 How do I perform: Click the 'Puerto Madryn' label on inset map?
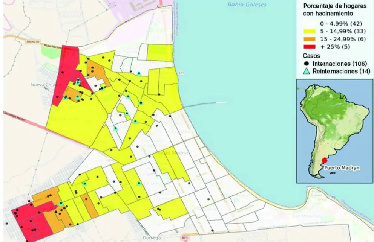tap(341, 168)
